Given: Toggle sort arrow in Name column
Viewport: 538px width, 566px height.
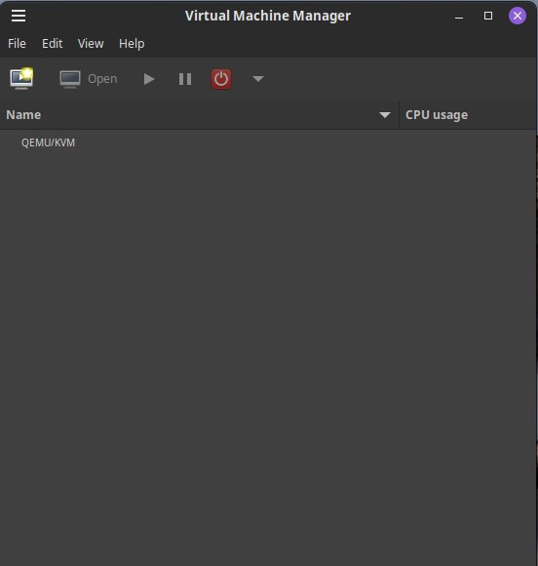Looking at the screenshot, I should click(x=385, y=115).
